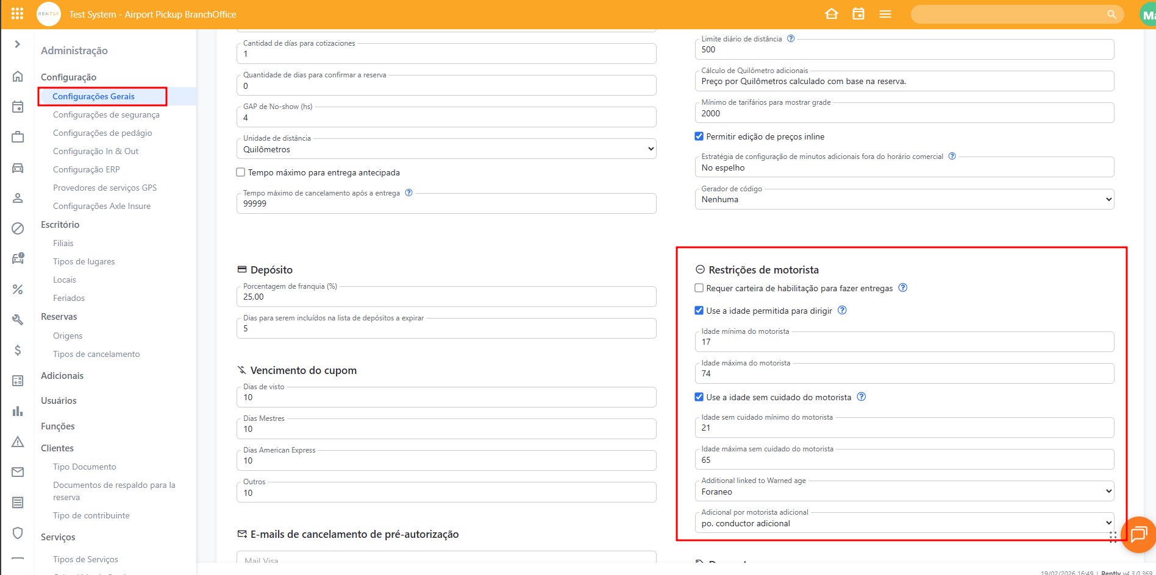Screen dimensions: 1156x575
Task: Expand the left sidebar with chevron arrow
Action: [x=17, y=44]
